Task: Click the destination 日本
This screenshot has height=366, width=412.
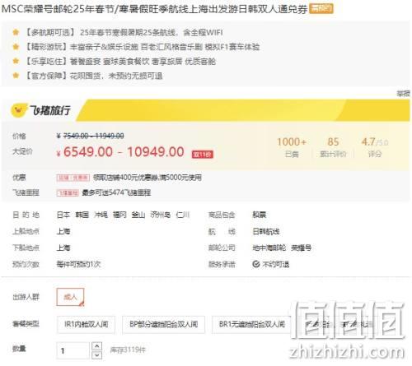Action: 63,215
